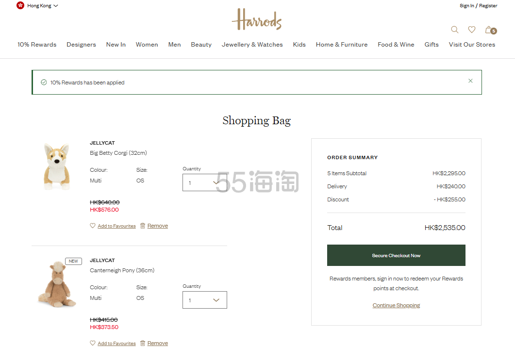
Task: Add Canterneigh Pony to Favourites
Action: point(116,344)
